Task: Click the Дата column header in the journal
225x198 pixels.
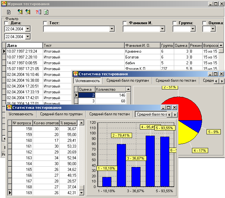Action: (x=24, y=46)
